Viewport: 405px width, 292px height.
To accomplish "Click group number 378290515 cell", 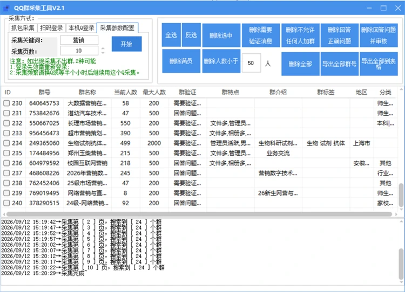I will pyautogui.click(x=44, y=203).
